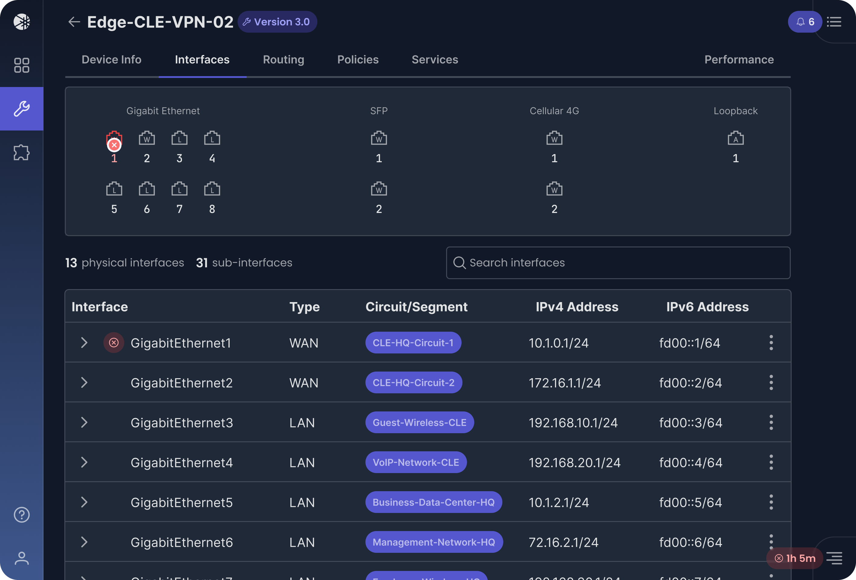Image resolution: width=856 pixels, height=580 pixels.
Task: Open the help question mark icon
Action: click(x=22, y=514)
